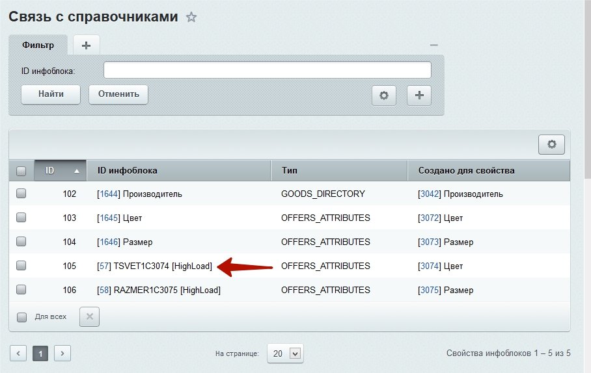
Task: Click 'Свойства инфоблоков 1 – 5 из 5' text
Action: (x=508, y=354)
